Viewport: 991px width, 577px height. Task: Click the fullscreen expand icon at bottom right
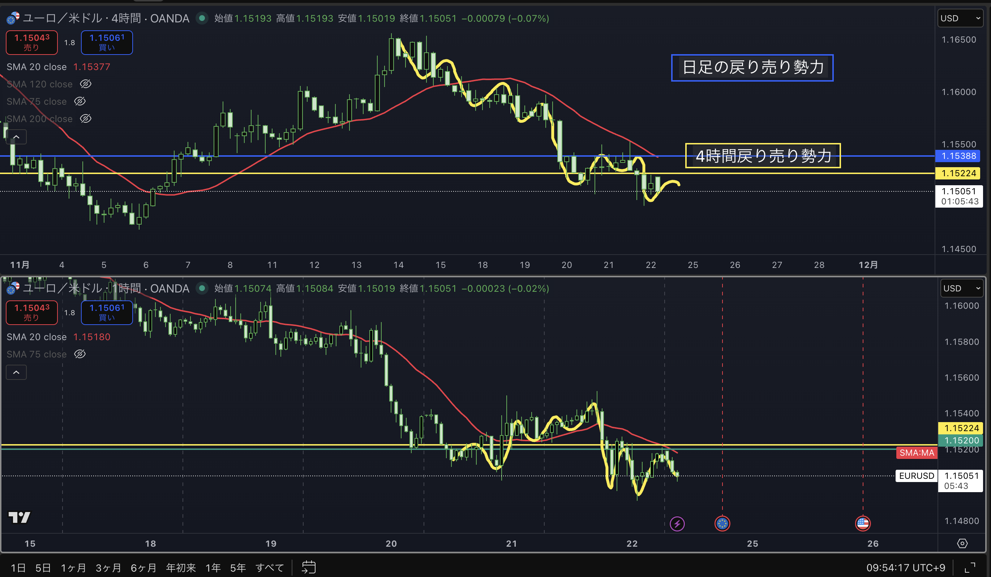click(x=970, y=568)
